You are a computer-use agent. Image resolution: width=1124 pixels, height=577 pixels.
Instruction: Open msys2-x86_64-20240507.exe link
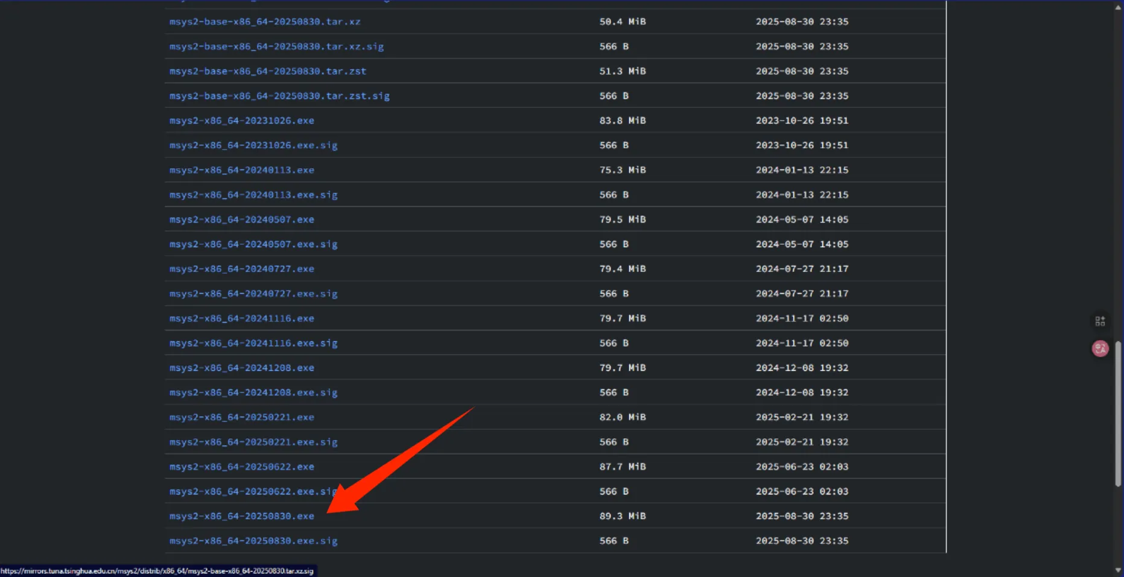pyautogui.click(x=241, y=219)
